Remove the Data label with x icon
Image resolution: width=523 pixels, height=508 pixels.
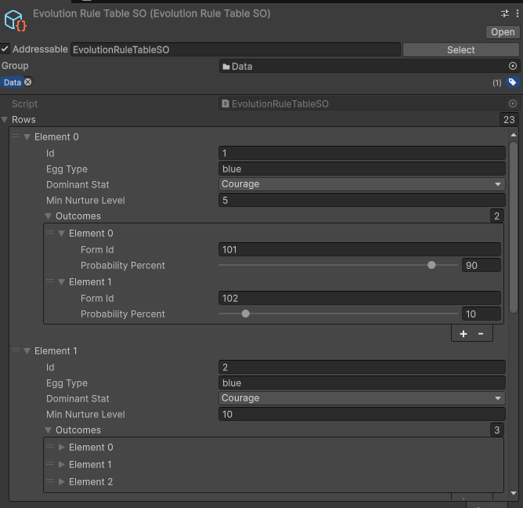(28, 82)
